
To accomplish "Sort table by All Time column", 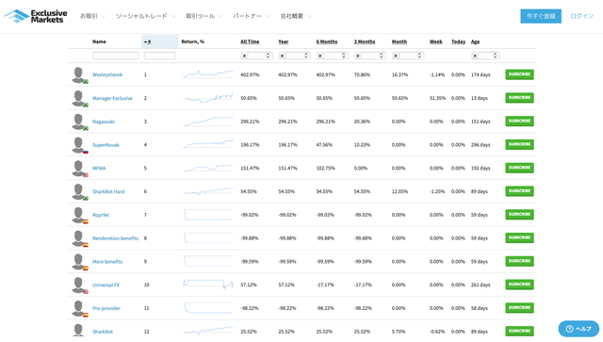I will coord(250,41).
